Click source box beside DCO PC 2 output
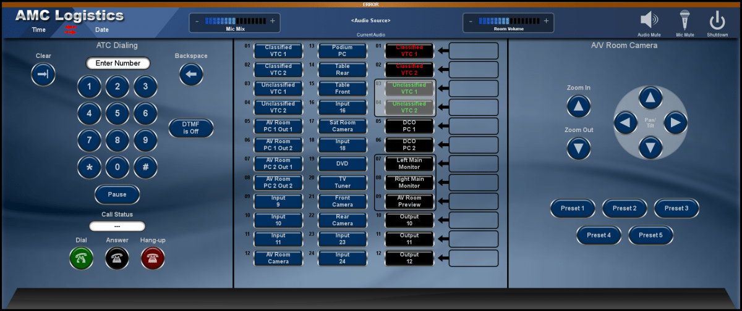This screenshot has height=311, width=742. coord(474,145)
